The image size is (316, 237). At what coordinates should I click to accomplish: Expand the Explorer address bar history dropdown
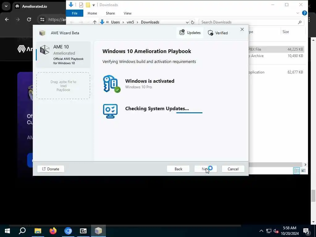[x=187, y=22]
